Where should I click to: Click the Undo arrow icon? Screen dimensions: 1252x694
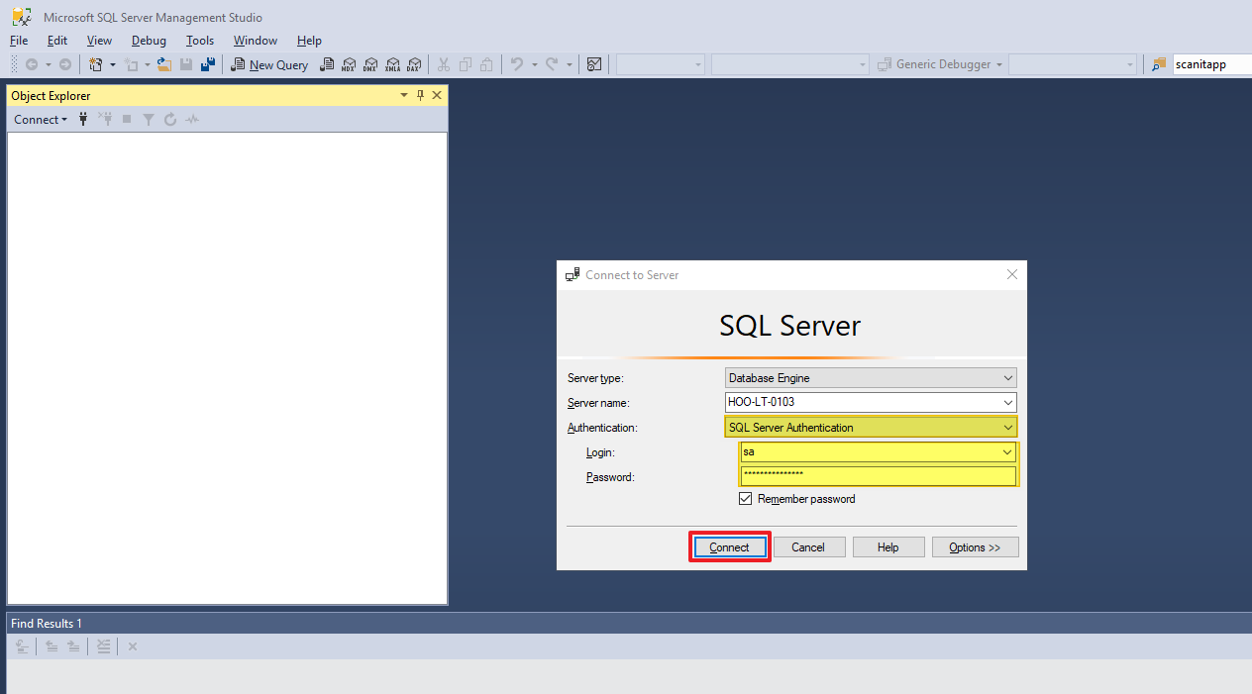517,64
